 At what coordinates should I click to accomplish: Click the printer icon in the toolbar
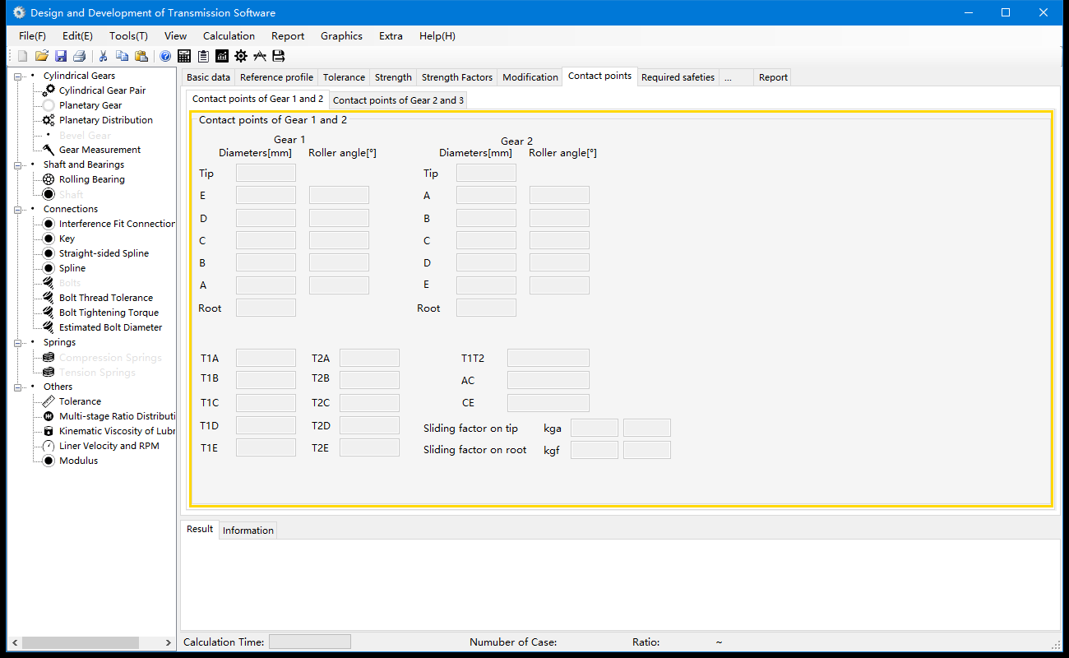point(80,56)
